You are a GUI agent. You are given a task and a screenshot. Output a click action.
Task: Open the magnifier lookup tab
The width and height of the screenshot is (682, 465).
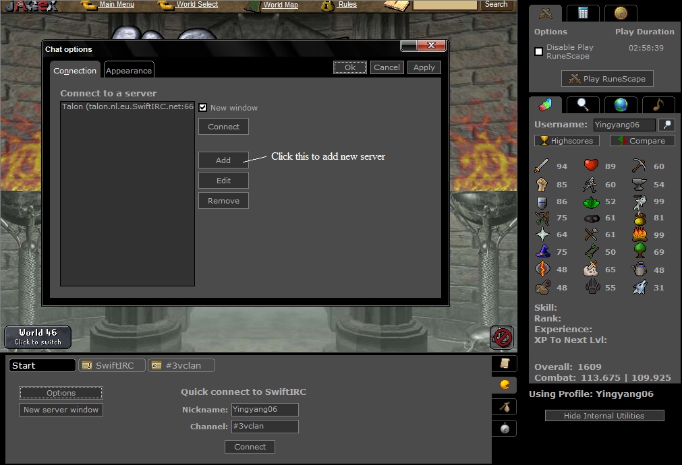point(583,104)
